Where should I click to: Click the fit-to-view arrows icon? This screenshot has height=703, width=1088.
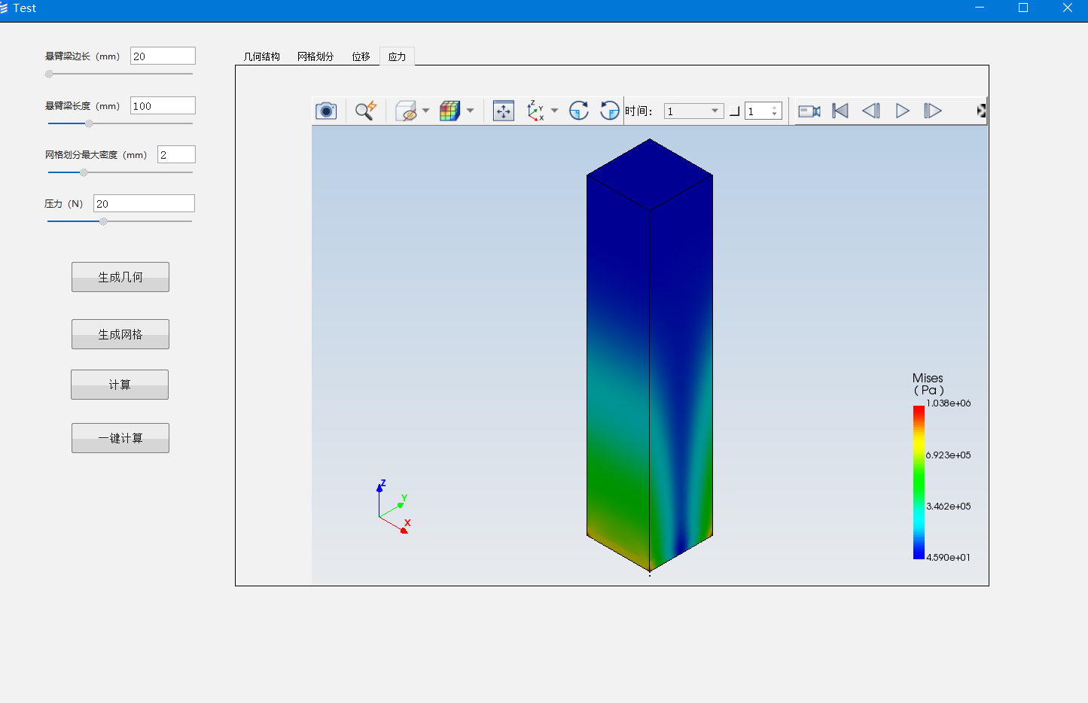point(504,111)
